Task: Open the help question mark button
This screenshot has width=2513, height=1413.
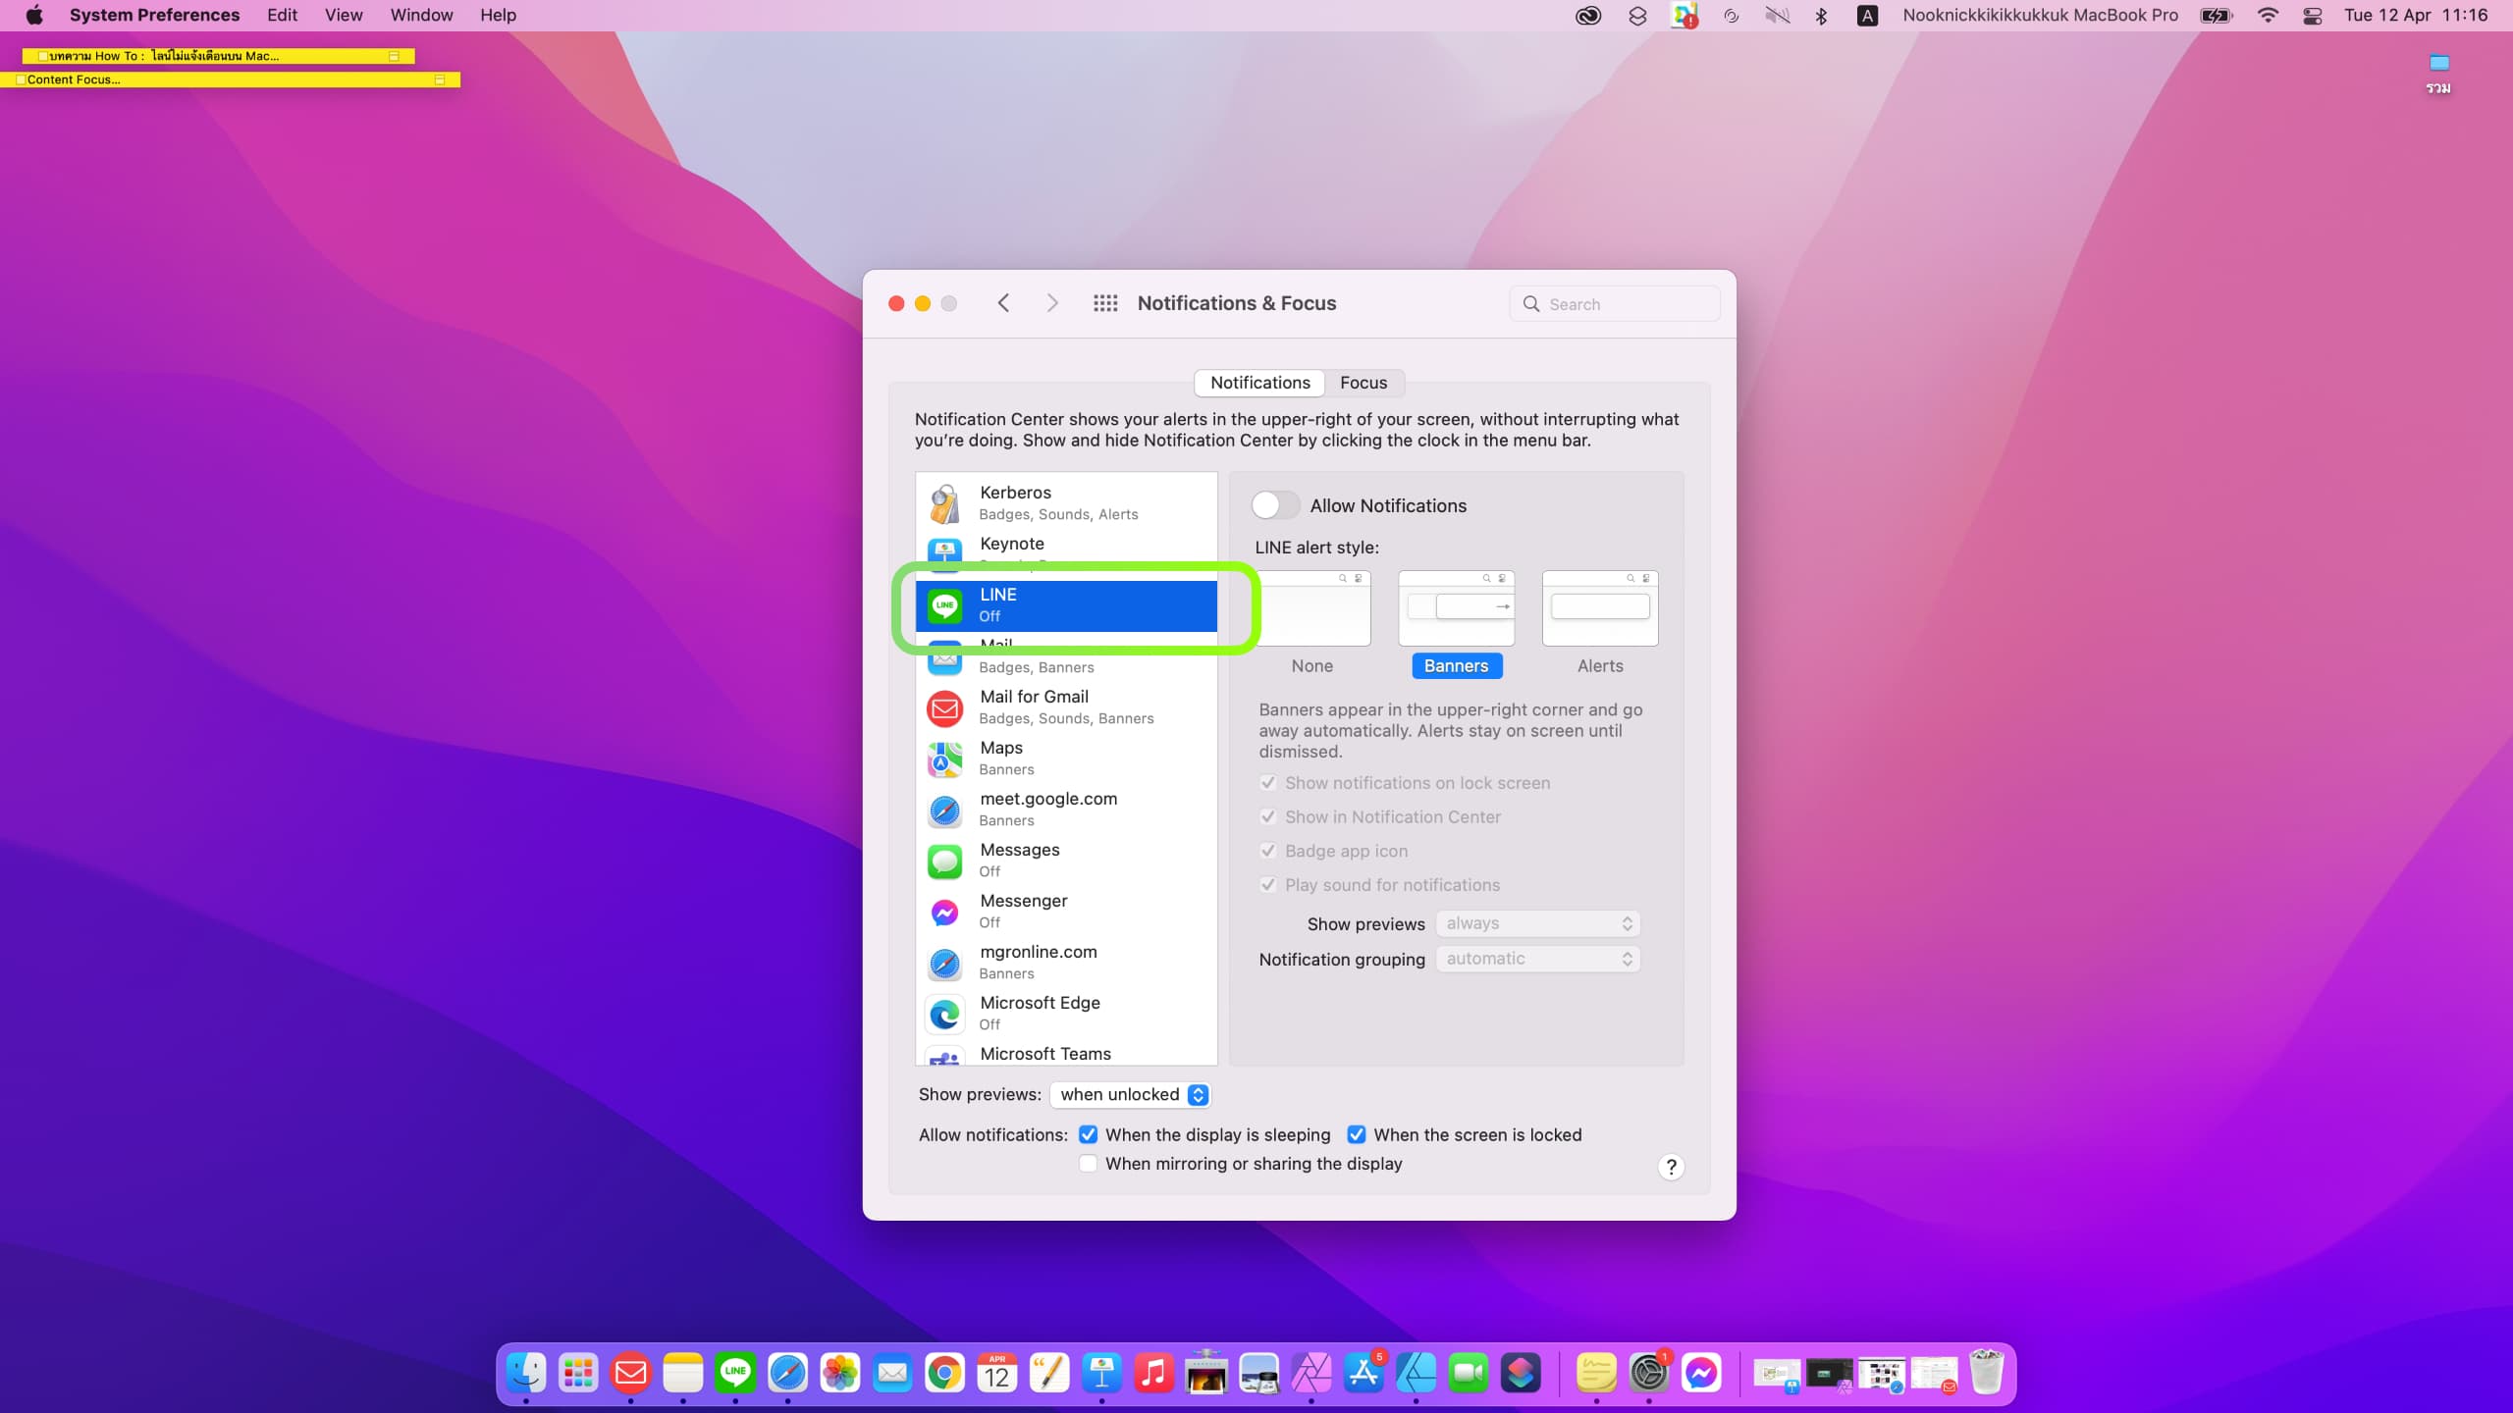Action: [x=1671, y=1167]
